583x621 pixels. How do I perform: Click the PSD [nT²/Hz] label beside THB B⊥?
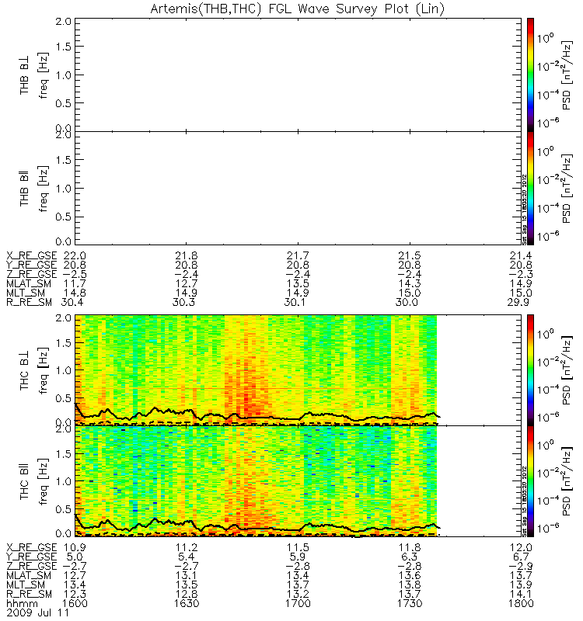pyautogui.click(x=567, y=75)
